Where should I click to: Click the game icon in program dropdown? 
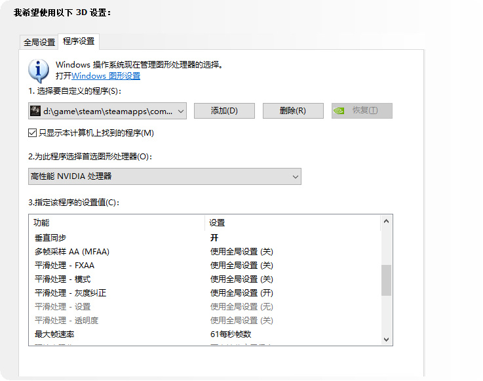click(x=35, y=111)
